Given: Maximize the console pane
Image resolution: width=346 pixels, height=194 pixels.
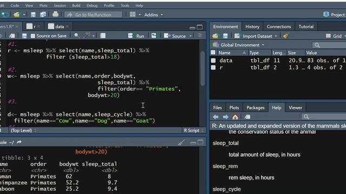Looking at the screenshot, I should [201, 142].
